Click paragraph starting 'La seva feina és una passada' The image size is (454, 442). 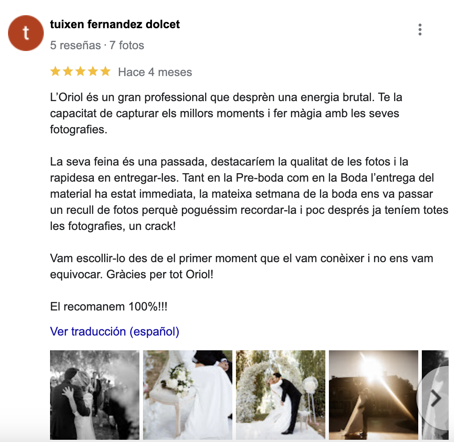(249, 194)
